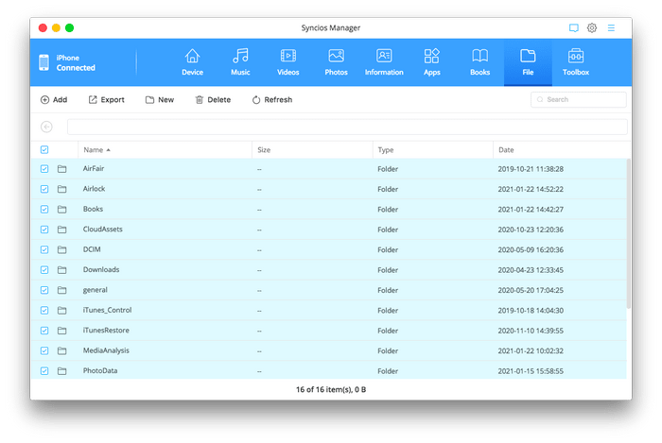Click the Folder type cell for general

[x=388, y=290]
